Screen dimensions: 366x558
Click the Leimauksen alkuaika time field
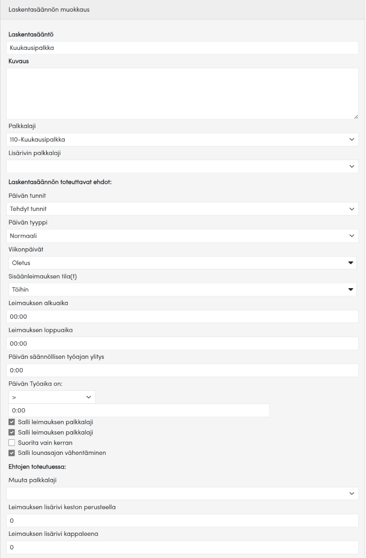(x=183, y=316)
